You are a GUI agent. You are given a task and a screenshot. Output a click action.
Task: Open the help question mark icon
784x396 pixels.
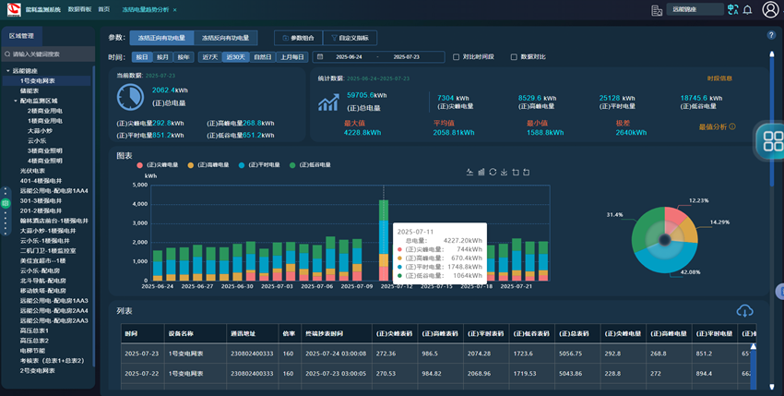771,35
